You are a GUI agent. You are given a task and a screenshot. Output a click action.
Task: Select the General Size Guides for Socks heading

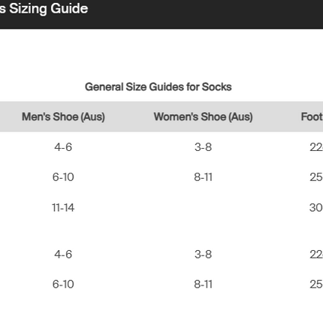coord(158,87)
